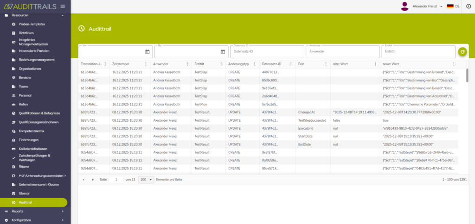
Task: Click the green refresh button beside filters
Action: pyautogui.click(x=462, y=52)
